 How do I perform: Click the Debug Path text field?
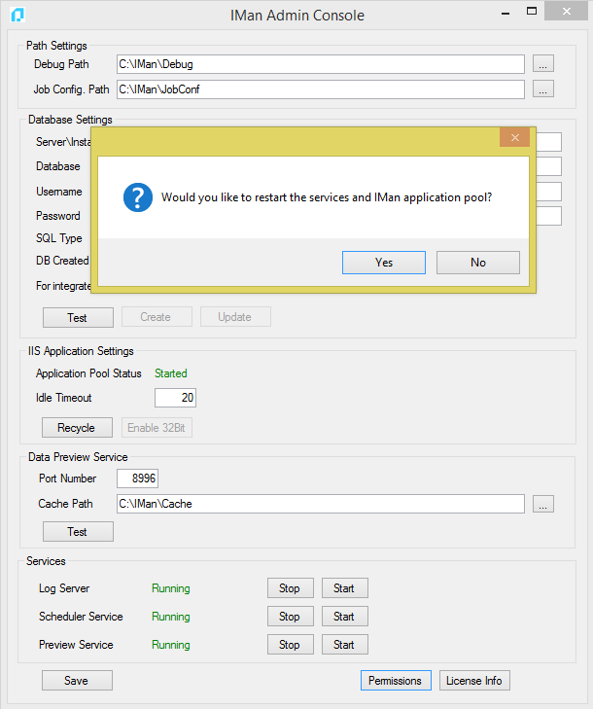coord(320,64)
